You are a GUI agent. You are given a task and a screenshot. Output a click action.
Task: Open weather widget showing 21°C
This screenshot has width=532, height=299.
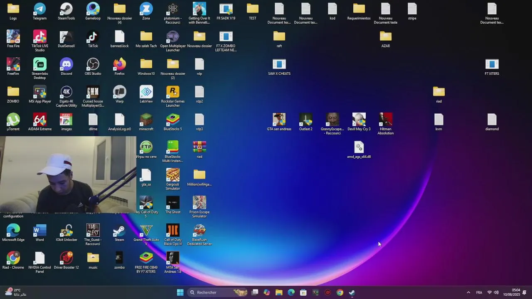[16, 292]
